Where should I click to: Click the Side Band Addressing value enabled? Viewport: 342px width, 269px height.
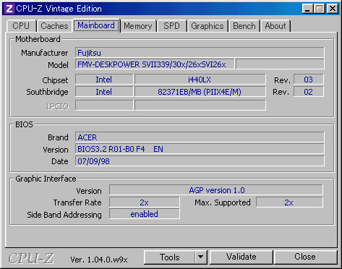(145, 214)
